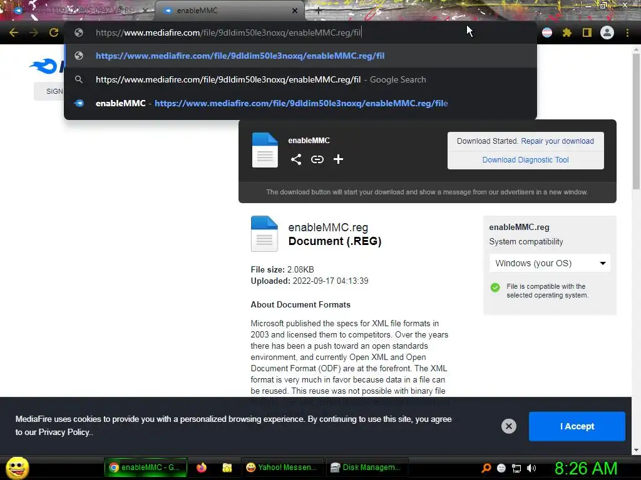Click the Document (.REG) heading
The height and width of the screenshot is (480, 641).
point(335,241)
